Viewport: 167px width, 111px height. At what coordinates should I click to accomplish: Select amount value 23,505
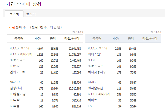pyautogui.click(x=54, y=55)
